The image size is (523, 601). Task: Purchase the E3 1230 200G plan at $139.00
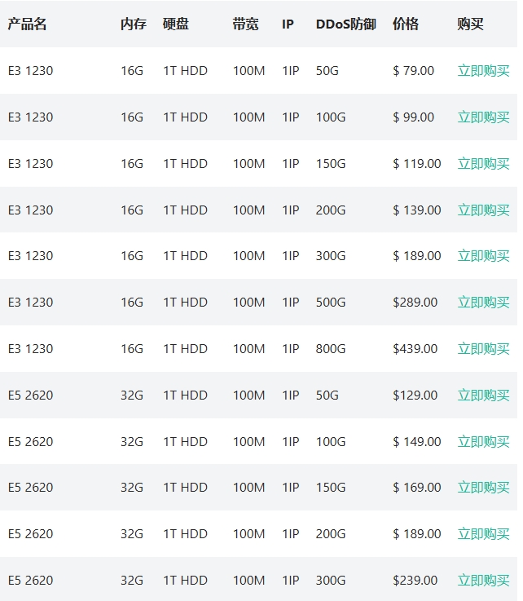pos(483,210)
